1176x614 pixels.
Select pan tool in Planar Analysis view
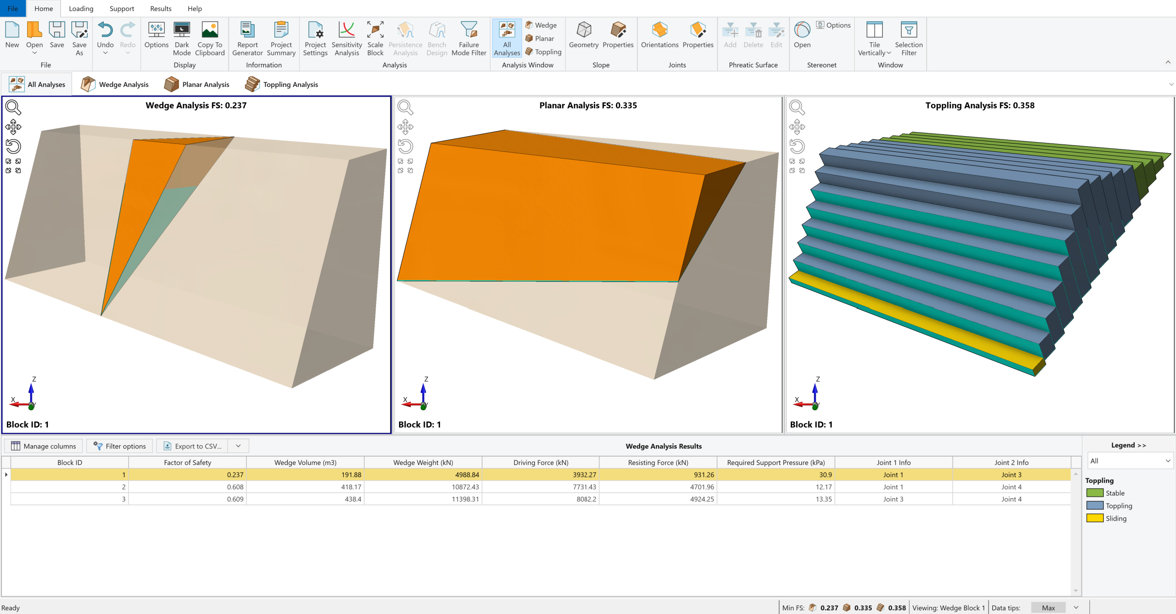405,126
